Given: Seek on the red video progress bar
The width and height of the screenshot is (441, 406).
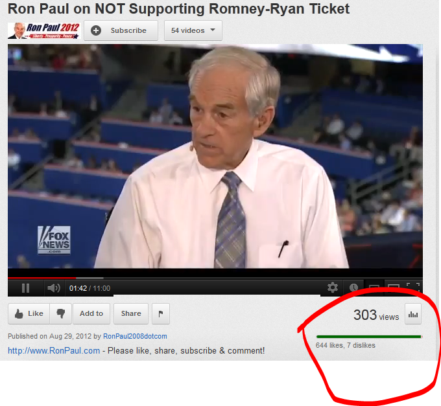Looking at the screenshot, I should tap(215, 278).
